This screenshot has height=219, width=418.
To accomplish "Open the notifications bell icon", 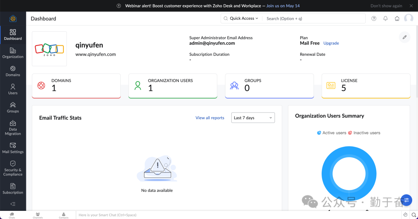I will (385, 19).
